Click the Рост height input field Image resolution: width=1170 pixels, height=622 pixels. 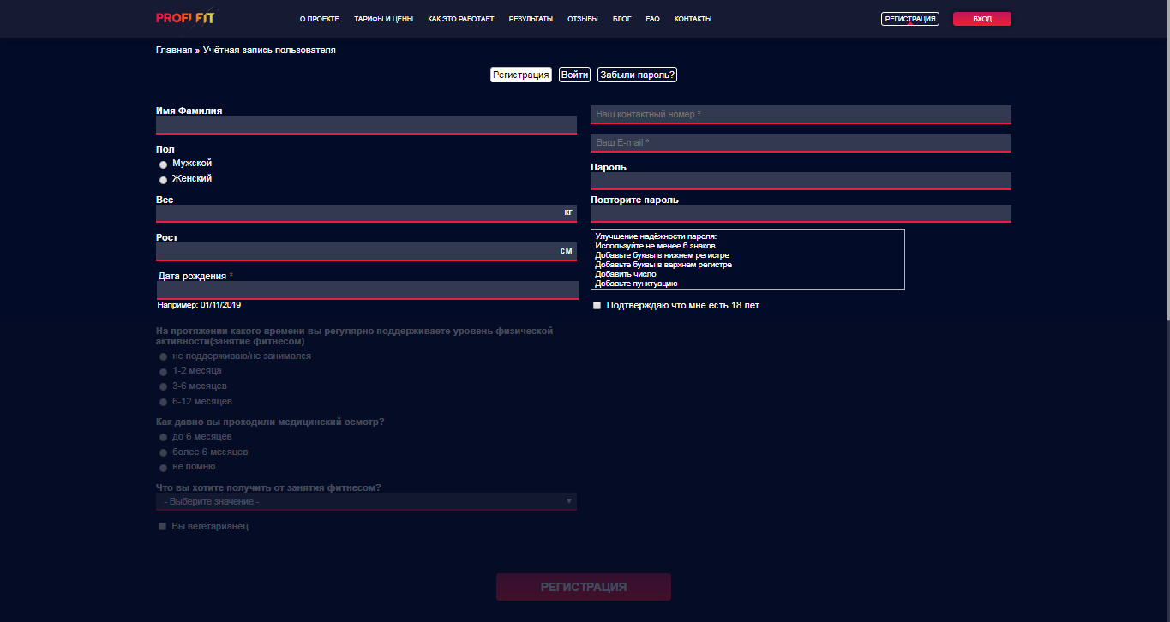[x=366, y=252]
